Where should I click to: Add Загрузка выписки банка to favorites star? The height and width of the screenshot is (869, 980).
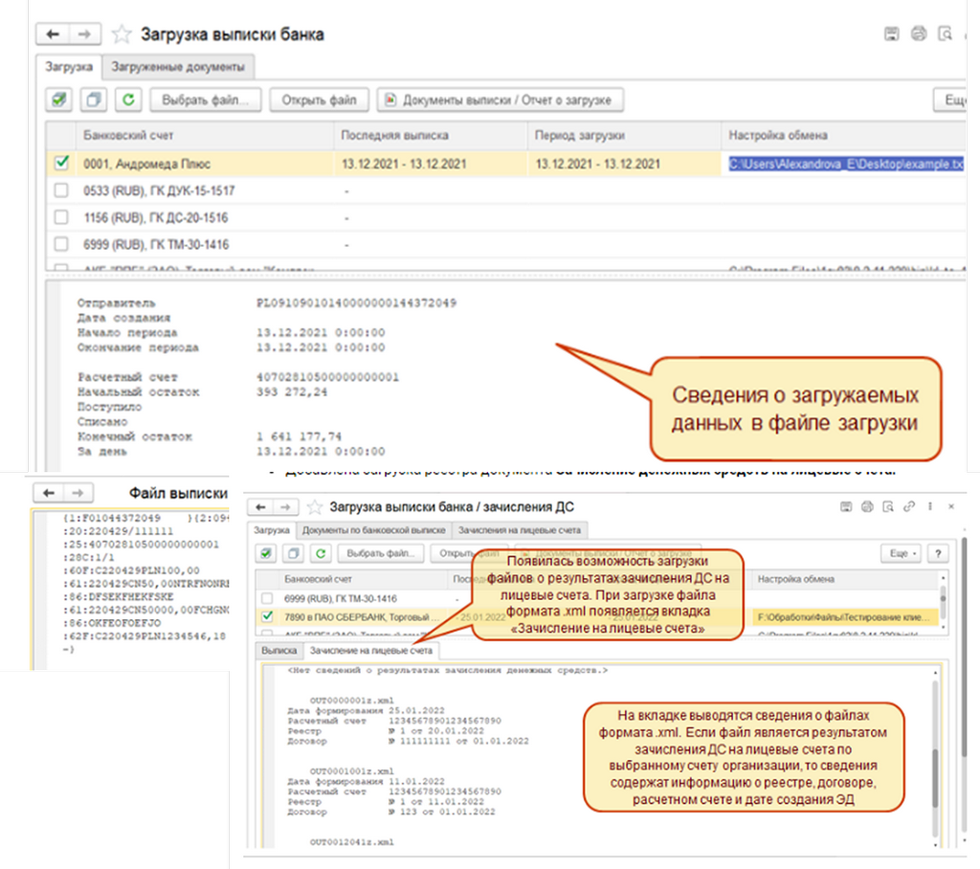point(122,34)
